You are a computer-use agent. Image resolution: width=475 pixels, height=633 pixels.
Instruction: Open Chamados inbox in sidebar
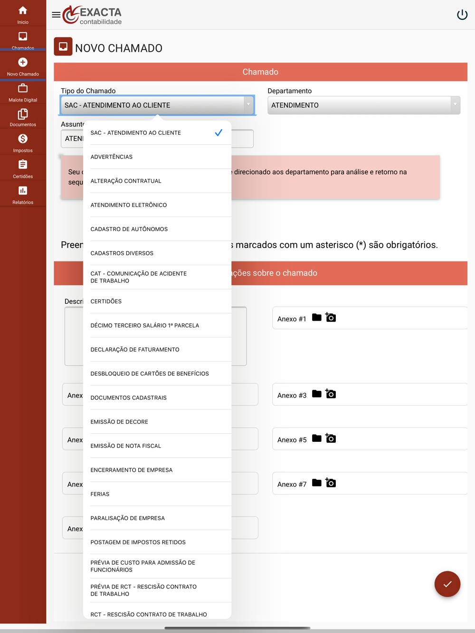coord(23,37)
